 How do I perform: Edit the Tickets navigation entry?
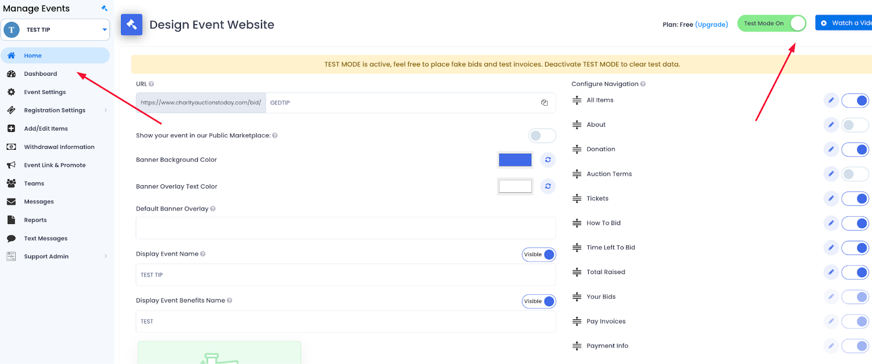[x=831, y=198]
